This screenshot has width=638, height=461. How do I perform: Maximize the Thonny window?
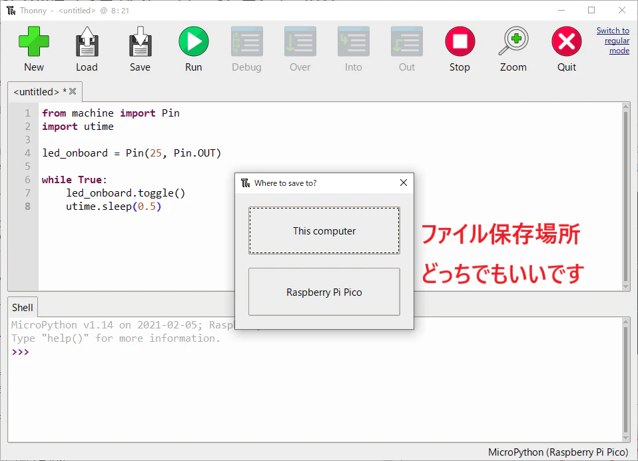point(591,10)
